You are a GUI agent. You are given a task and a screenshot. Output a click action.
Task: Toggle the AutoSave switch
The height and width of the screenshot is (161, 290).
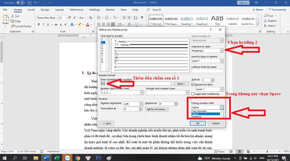click(x=20, y=3)
